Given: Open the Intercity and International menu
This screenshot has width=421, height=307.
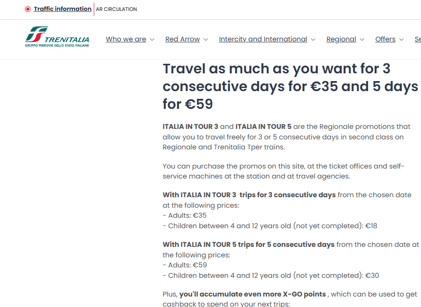Looking at the screenshot, I should coord(263,39).
